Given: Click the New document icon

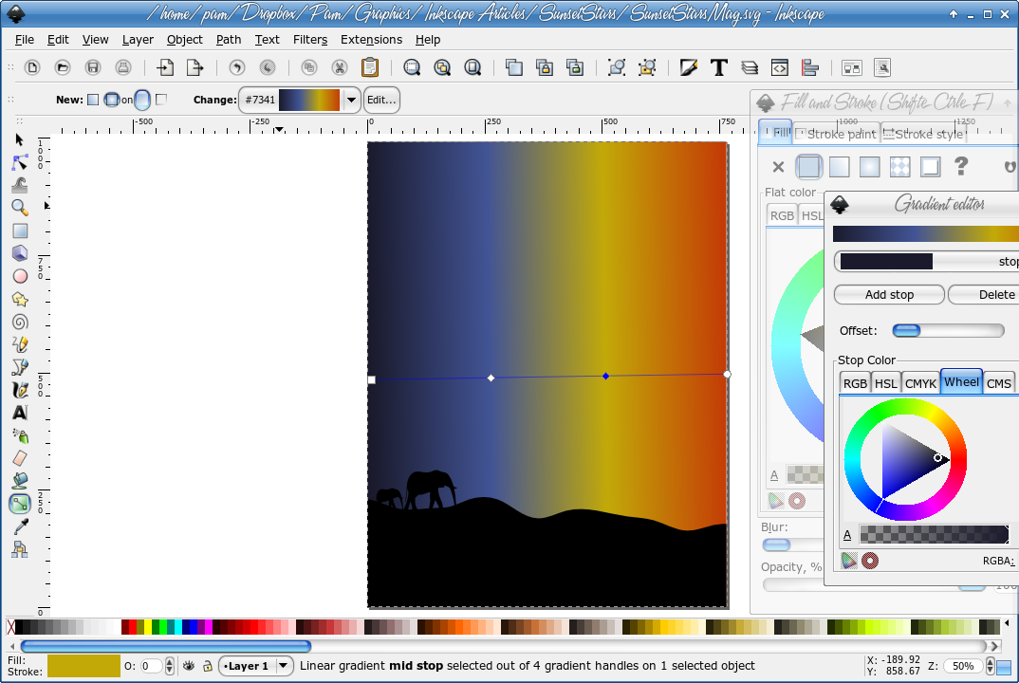Looking at the screenshot, I should coord(32,67).
